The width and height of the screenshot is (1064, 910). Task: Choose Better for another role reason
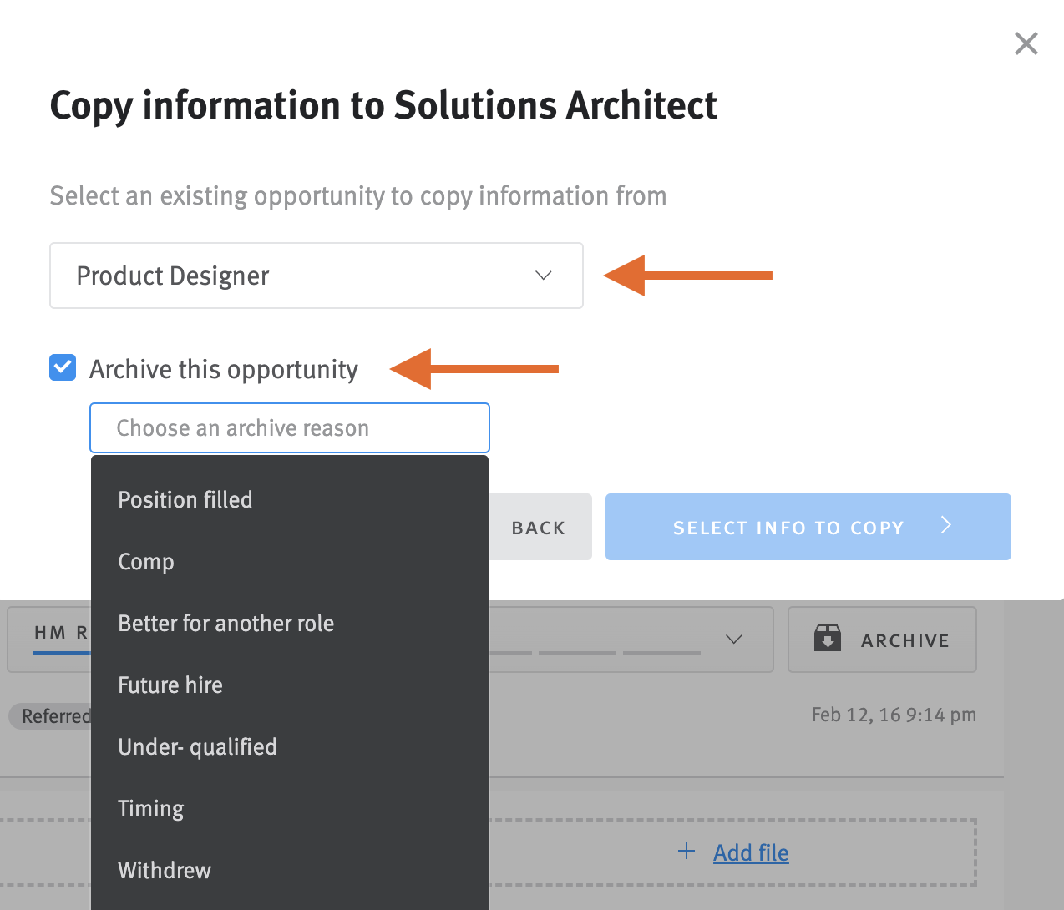pos(289,623)
